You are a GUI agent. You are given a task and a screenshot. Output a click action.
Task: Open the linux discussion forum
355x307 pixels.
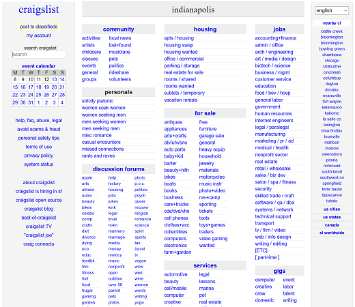(113, 219)
